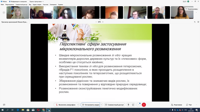
Task: Expand video options dropdown arrow
Action: [x=101, y=105]
